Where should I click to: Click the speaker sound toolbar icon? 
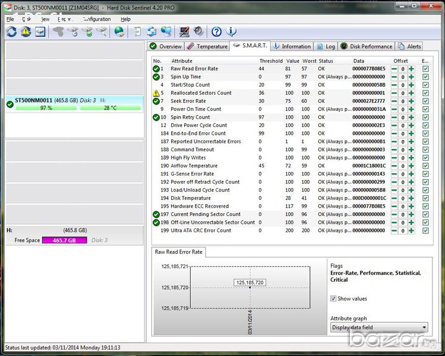198,32
